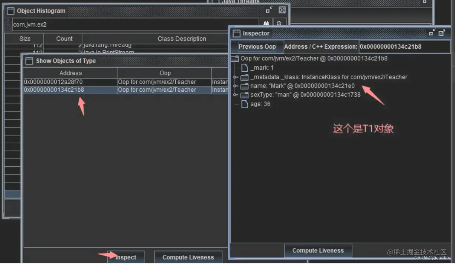Screen dimensions: 455x264
Task: Click Compute Liveness in Show Objects of Type
Action: 188,257
